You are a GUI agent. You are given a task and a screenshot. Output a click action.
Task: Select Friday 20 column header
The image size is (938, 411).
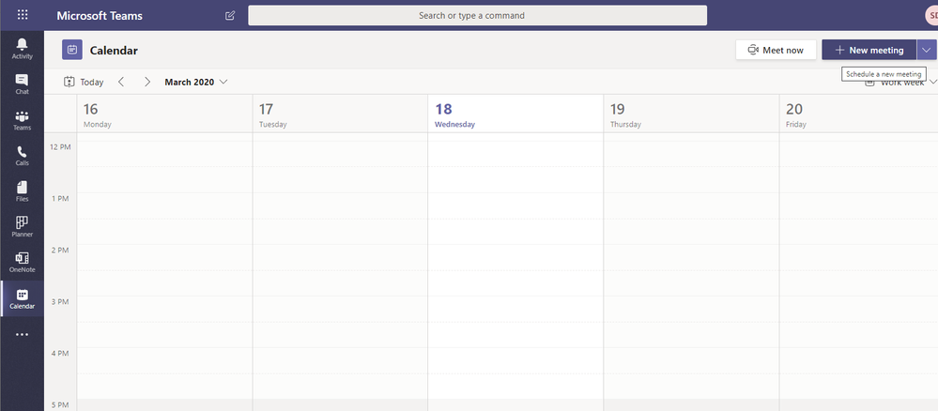click(x=858, y=114)
